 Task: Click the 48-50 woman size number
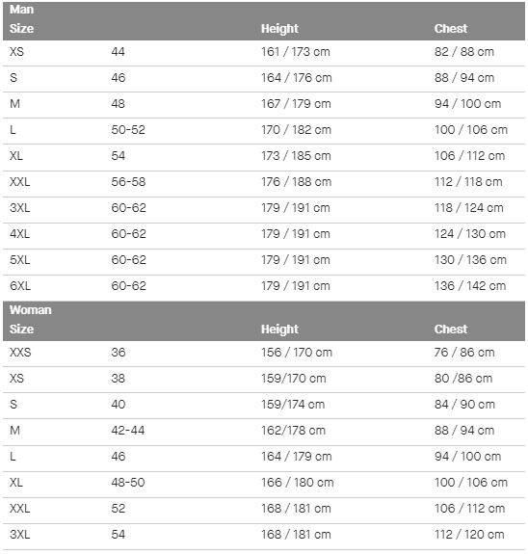[x=128, y=483]
